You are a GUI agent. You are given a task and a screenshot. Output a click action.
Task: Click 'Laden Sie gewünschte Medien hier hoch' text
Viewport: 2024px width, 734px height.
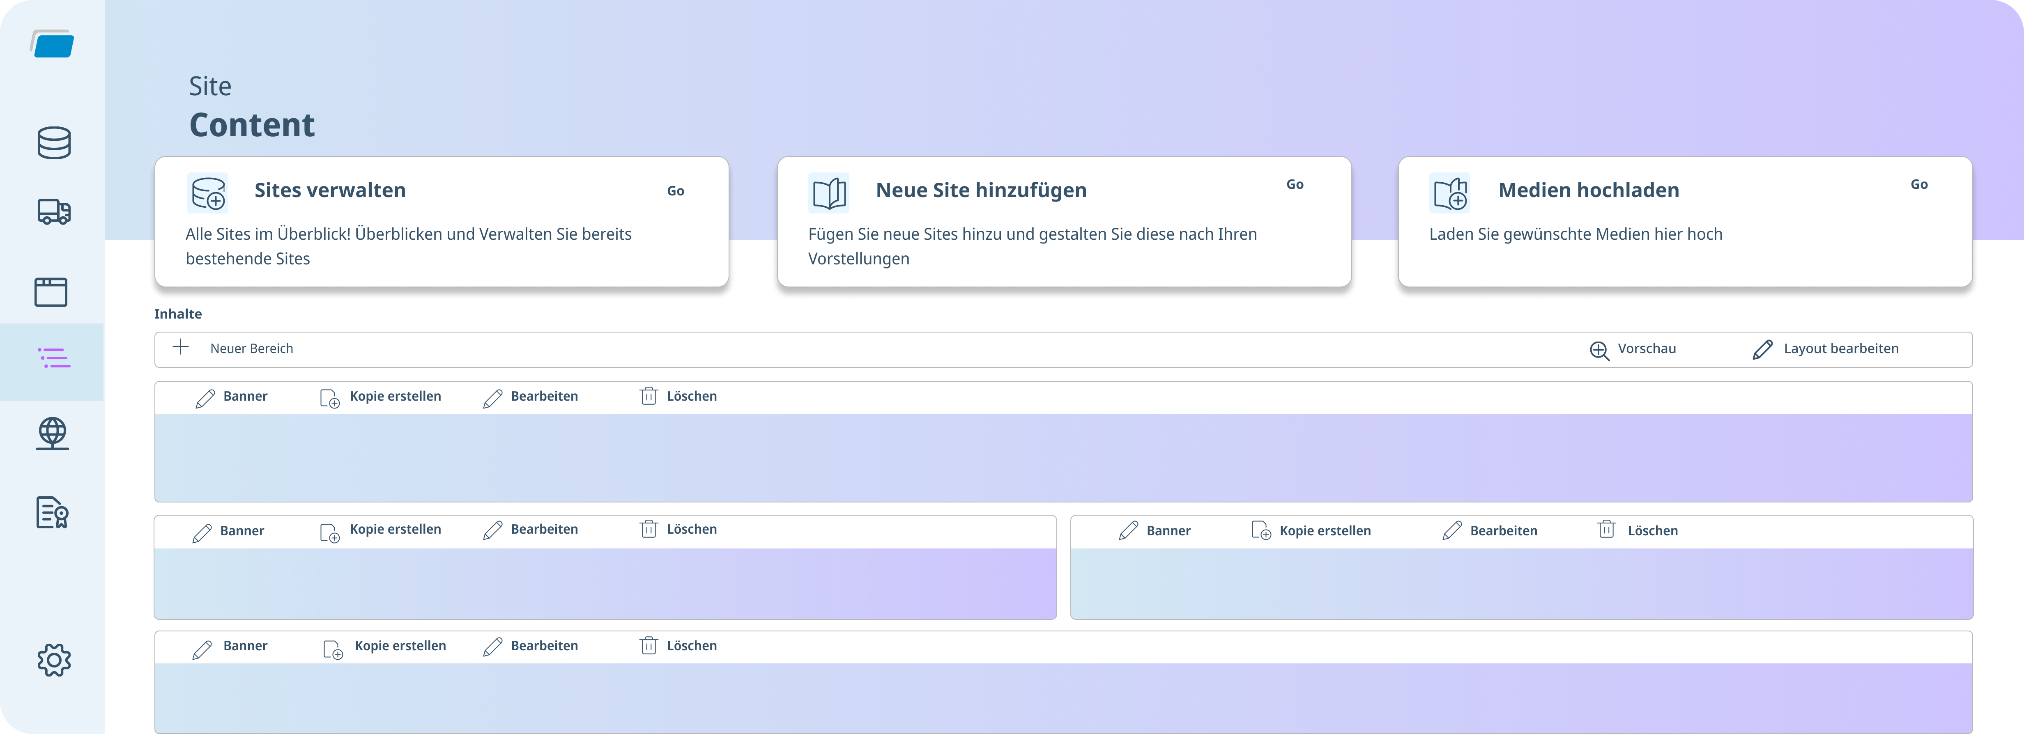(x=1575, y=235)
